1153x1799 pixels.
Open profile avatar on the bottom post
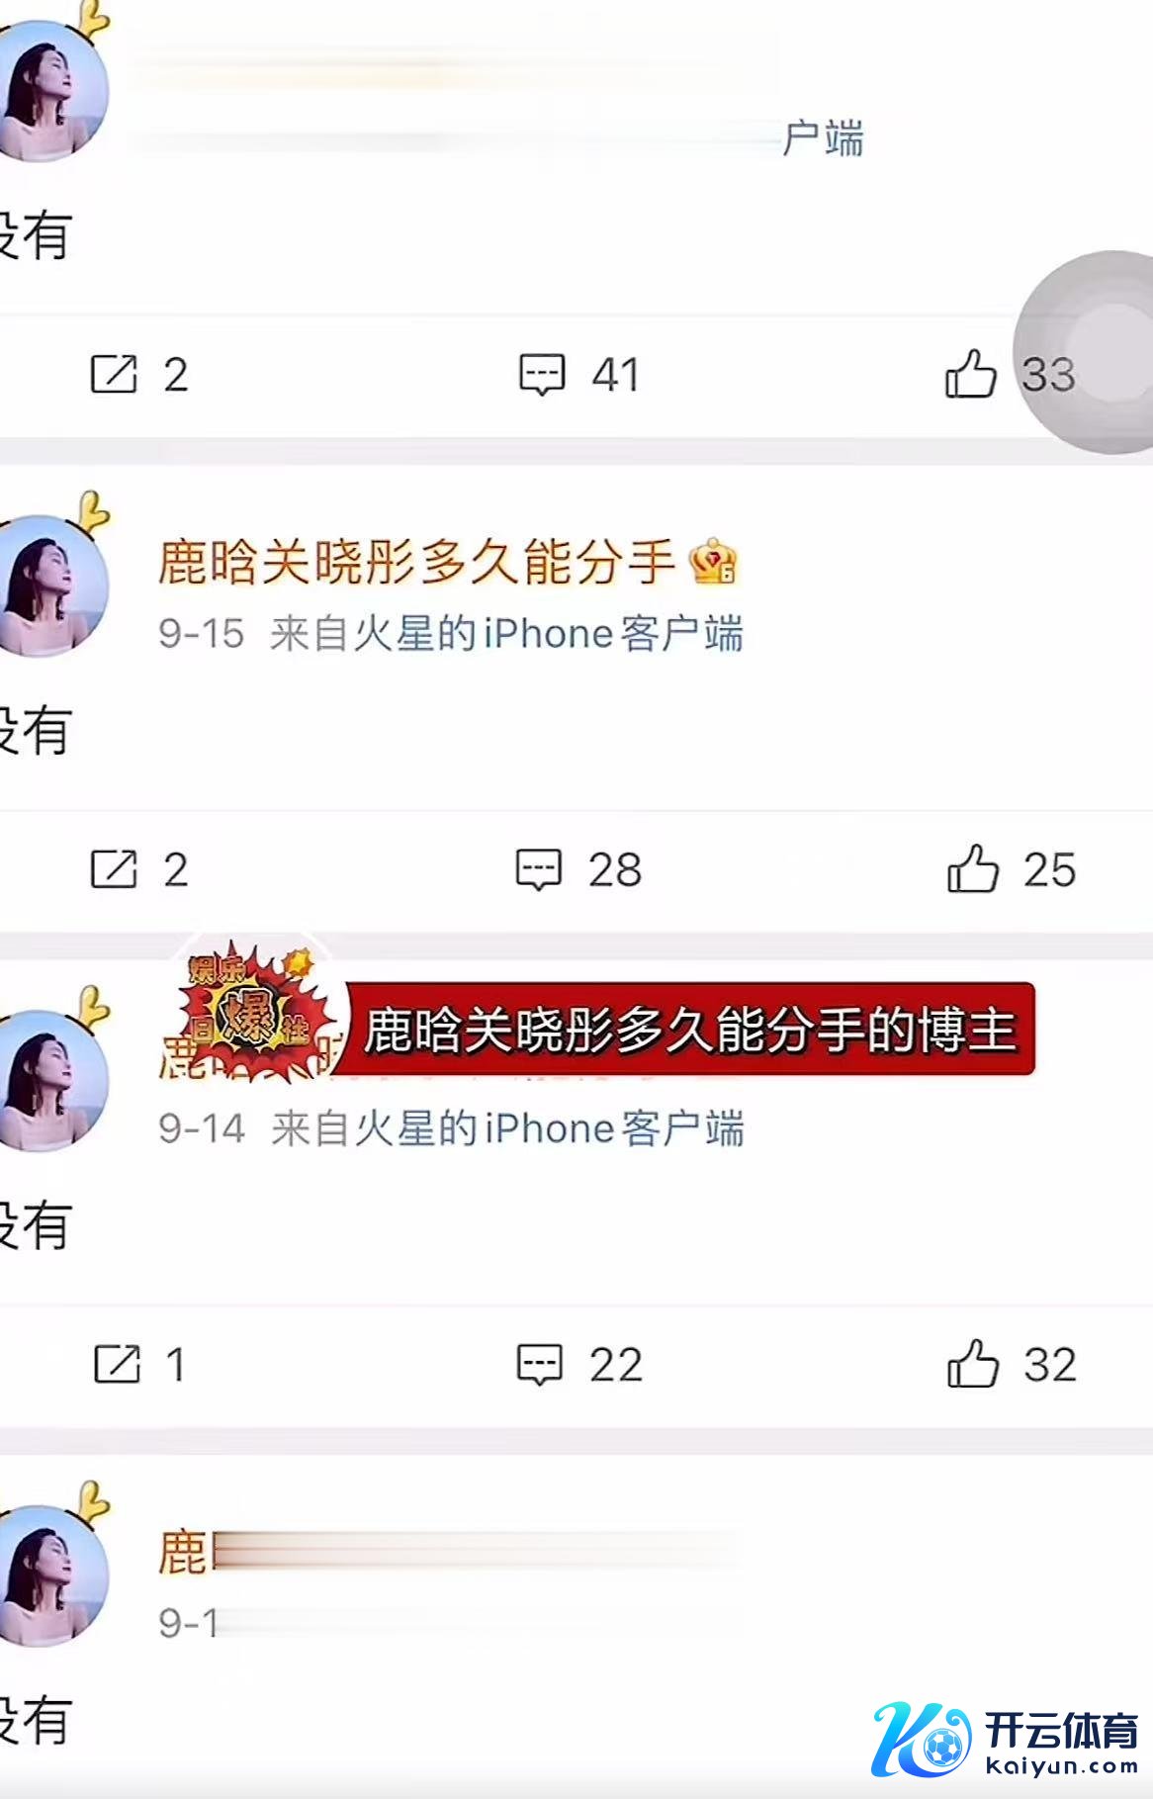(51, 1575)
